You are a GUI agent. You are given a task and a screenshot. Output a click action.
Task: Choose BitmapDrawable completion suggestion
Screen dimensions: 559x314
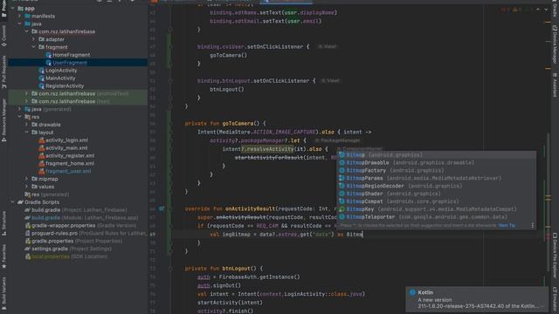[x=437, y=163]
